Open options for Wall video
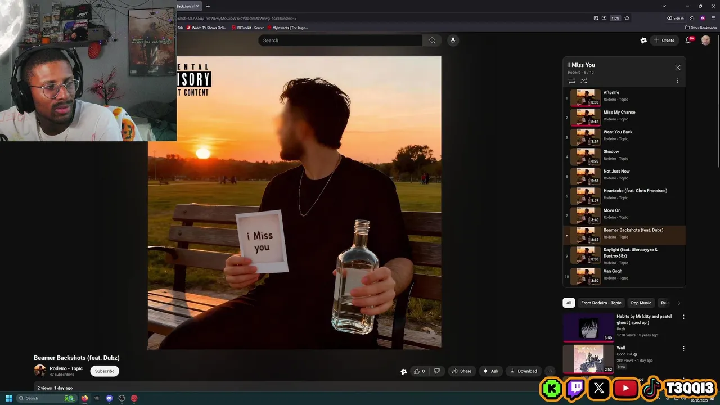Screen dimensions: 720x405 click(683, 349)
